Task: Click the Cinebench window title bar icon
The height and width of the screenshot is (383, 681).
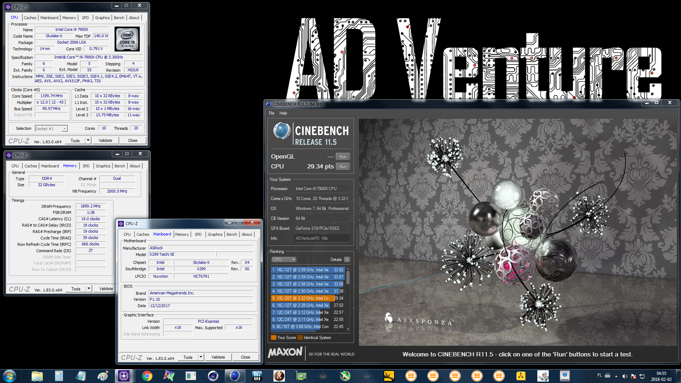Action: pos(268,104)
